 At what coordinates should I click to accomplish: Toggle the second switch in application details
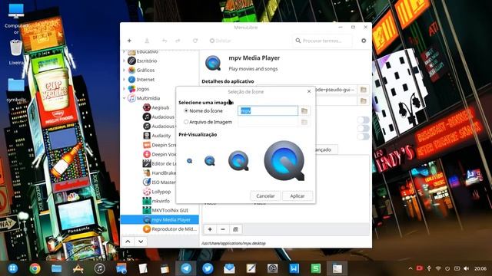[x=364, y=128]
